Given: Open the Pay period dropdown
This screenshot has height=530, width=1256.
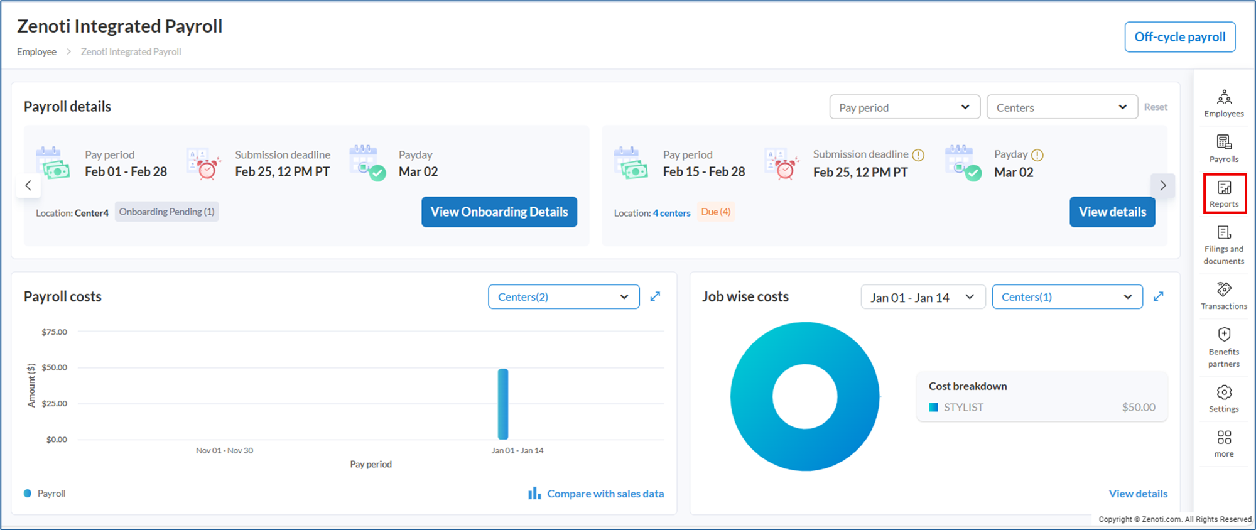Looking at the screenshot, I should (x=904, y=107).
